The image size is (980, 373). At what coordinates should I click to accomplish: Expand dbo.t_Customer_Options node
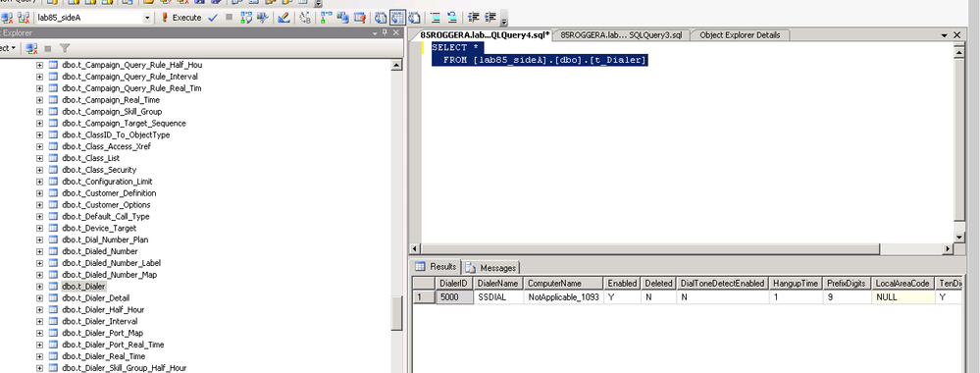coord(40,204)
